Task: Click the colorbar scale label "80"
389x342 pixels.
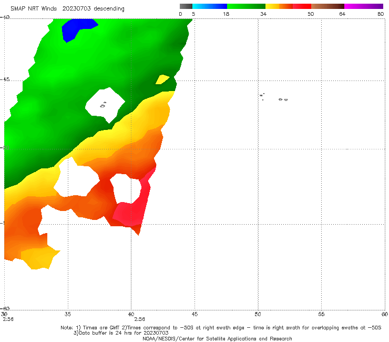Action: tap(381, 14)
